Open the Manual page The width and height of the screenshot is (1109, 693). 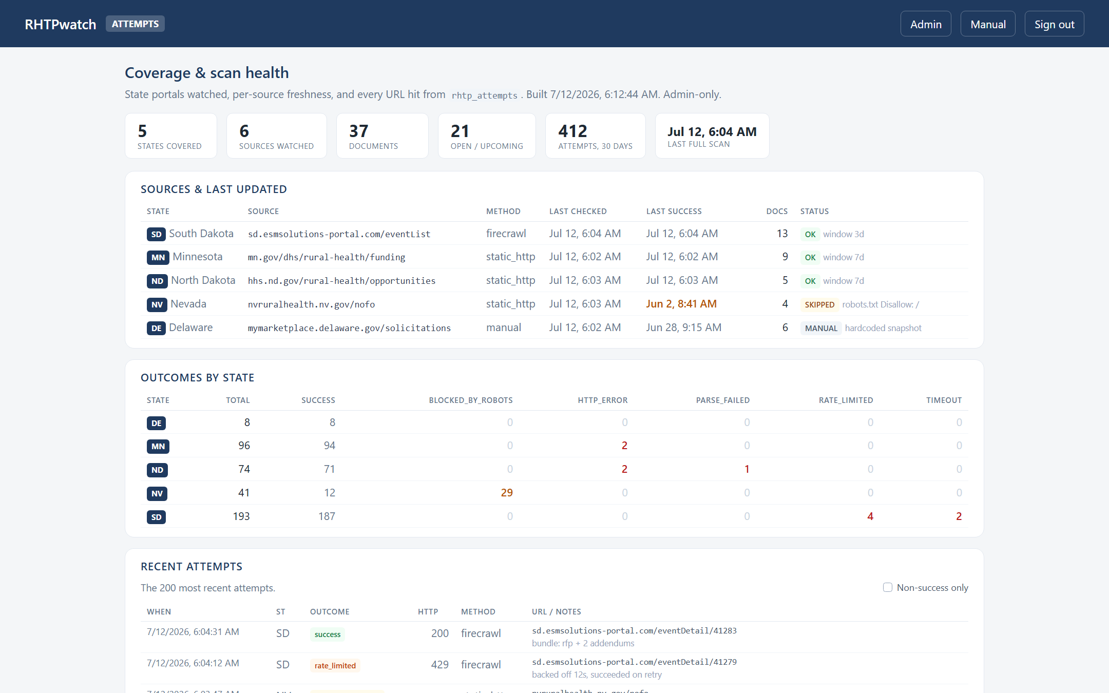click(988, 24)
